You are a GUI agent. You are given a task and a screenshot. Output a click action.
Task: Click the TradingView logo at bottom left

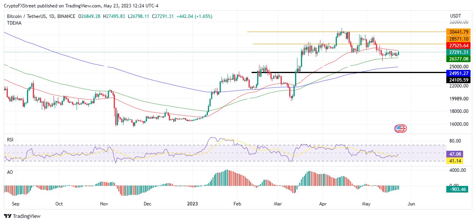pos(22,216)
